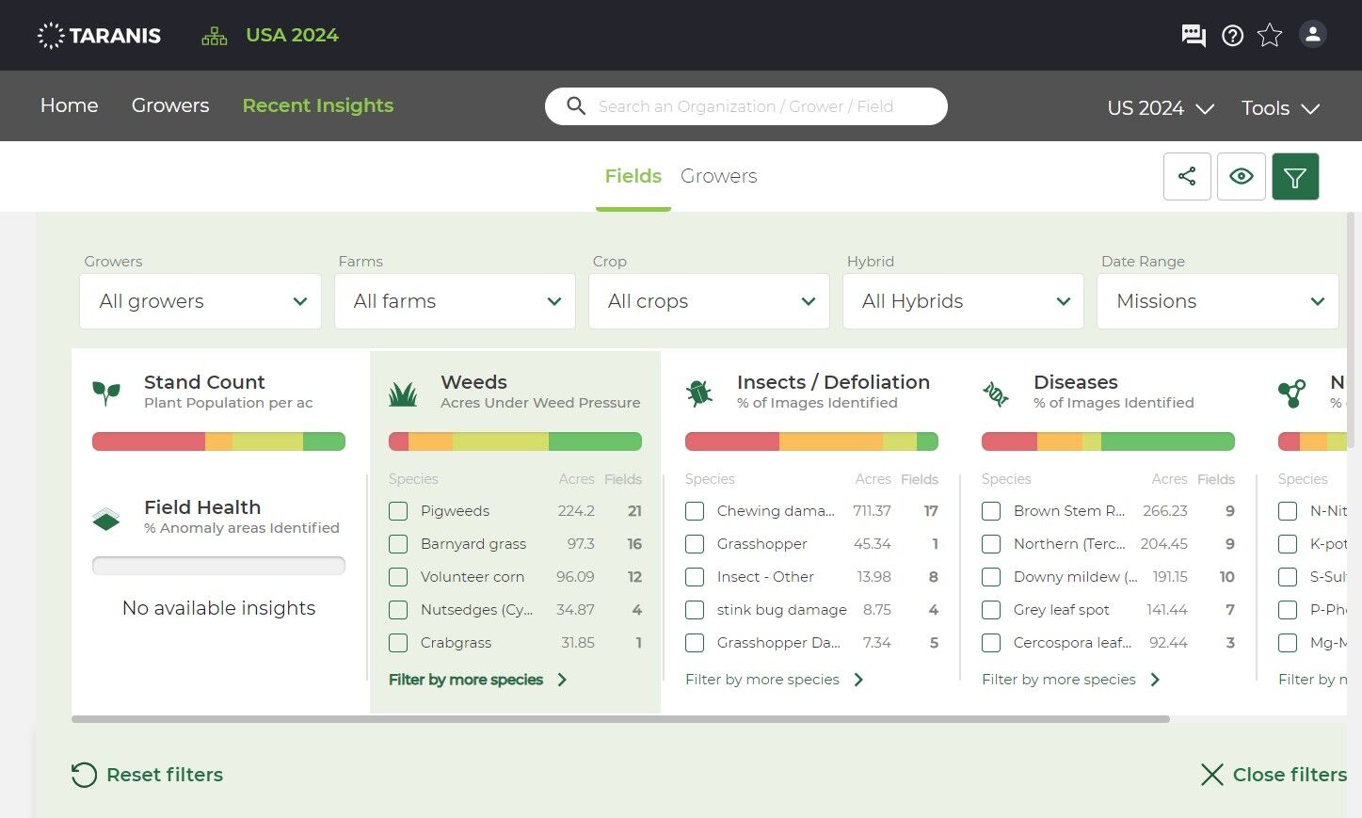Open the All crops dropdown
The height and width of the screenshot is (818, 1362).
[709, 301]
